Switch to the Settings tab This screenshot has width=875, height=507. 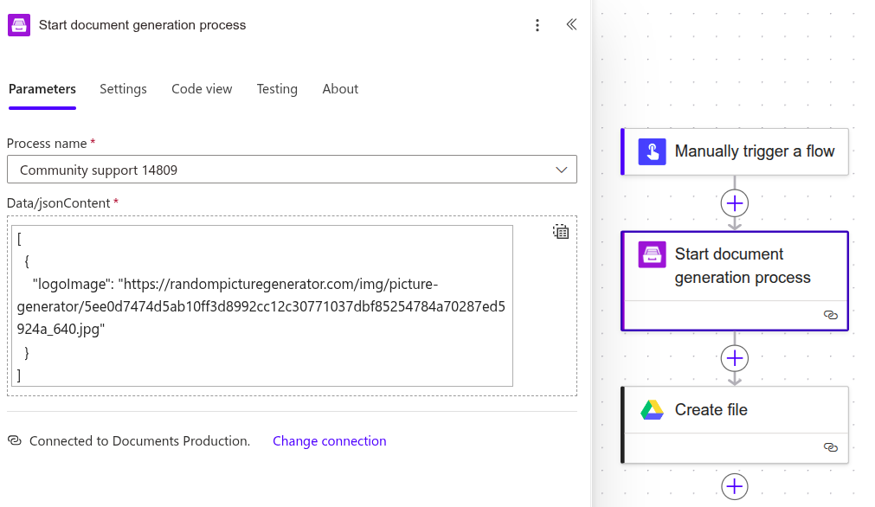point(123,89)
